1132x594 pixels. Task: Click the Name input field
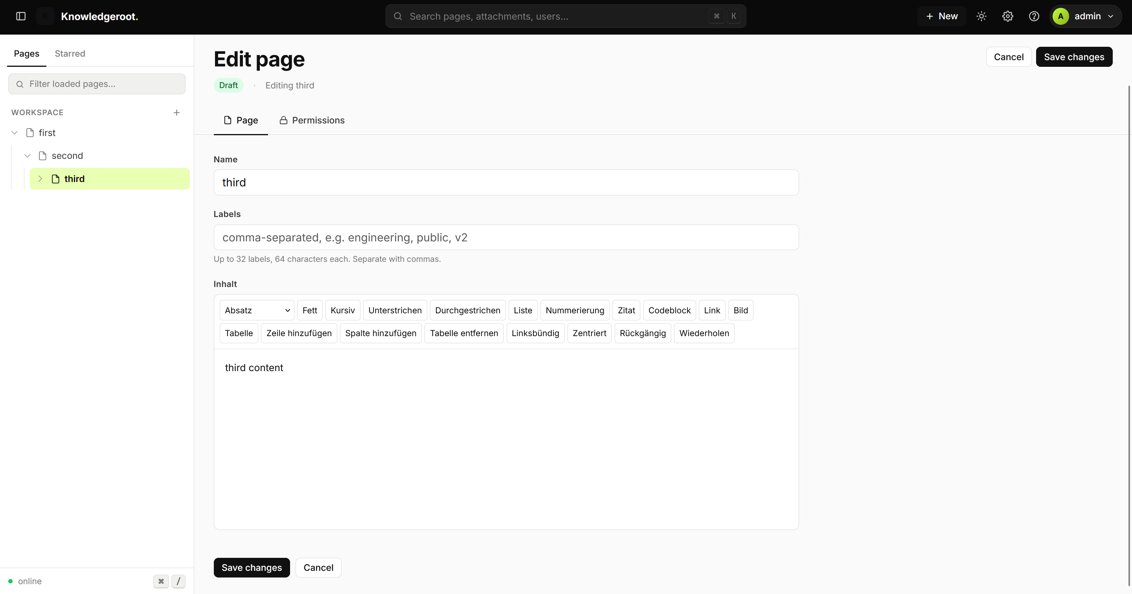(506, 182)
